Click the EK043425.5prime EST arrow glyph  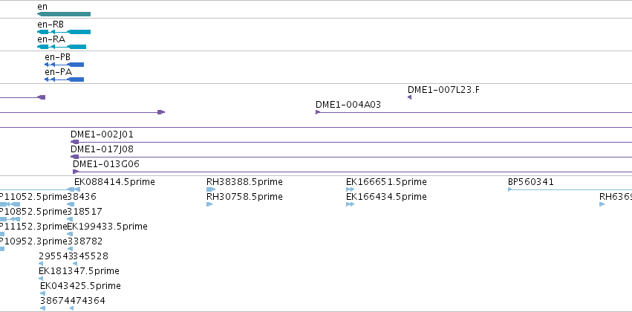point(43,293)
